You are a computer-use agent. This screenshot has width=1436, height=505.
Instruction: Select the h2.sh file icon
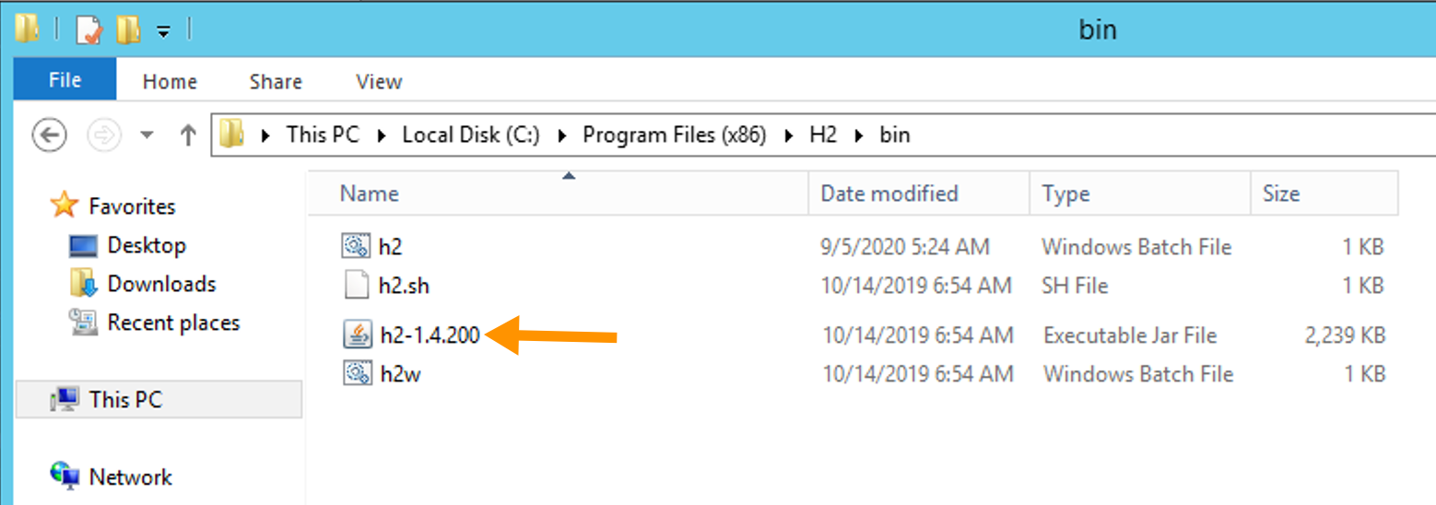(x=356, y=285)
